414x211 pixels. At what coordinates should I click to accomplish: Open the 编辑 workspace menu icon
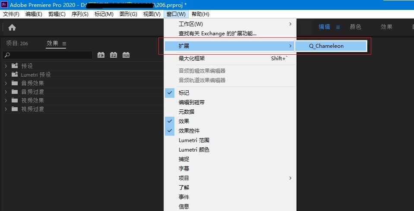pyautogui.click(x=338, y=27)
